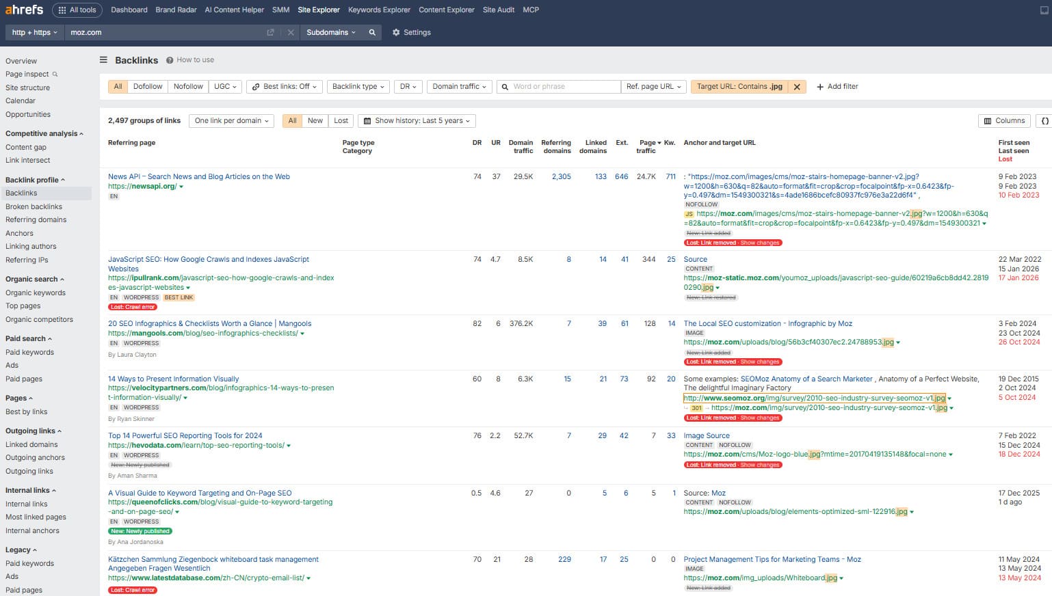
Task: Open the All tools grid menu
Action: tap(77, 10)
